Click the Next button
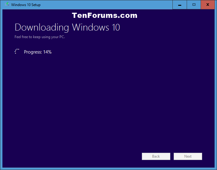The width and height of the screenshot is (217, 170). pyautogui.click(x=188, y=156)
